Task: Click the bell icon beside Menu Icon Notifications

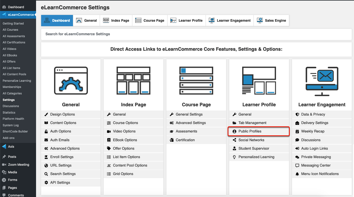Action: click(x=297, y=174)
